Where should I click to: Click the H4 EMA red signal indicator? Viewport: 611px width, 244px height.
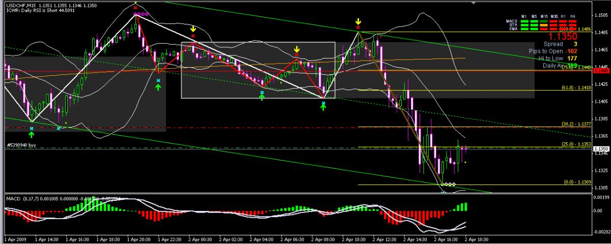[573, 29]
